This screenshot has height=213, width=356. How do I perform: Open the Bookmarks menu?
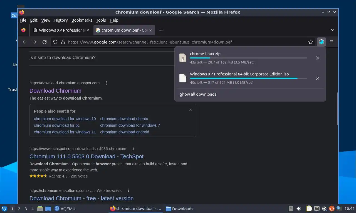82,20
